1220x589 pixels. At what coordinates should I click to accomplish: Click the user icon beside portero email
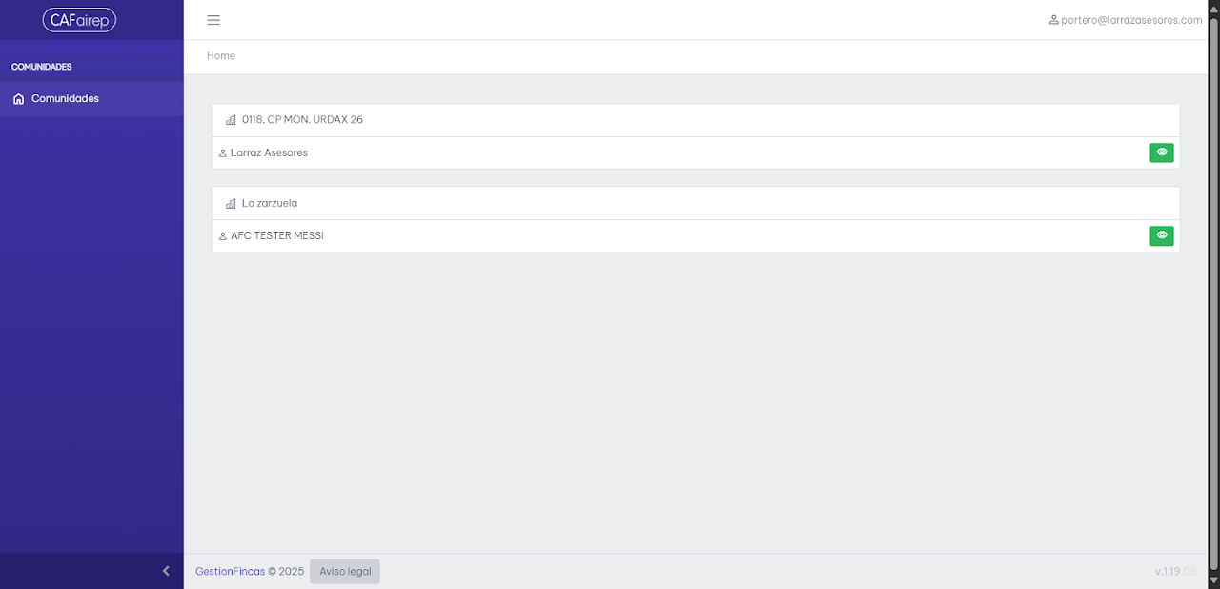(x=1053, y=20)
